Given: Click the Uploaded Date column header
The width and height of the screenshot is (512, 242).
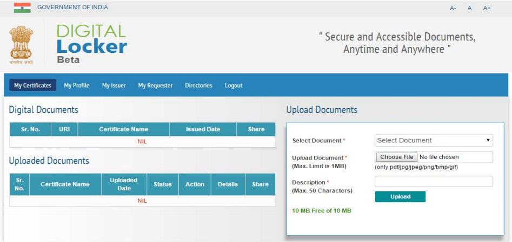Looking at the screenshot, I should tap(124, 184).
